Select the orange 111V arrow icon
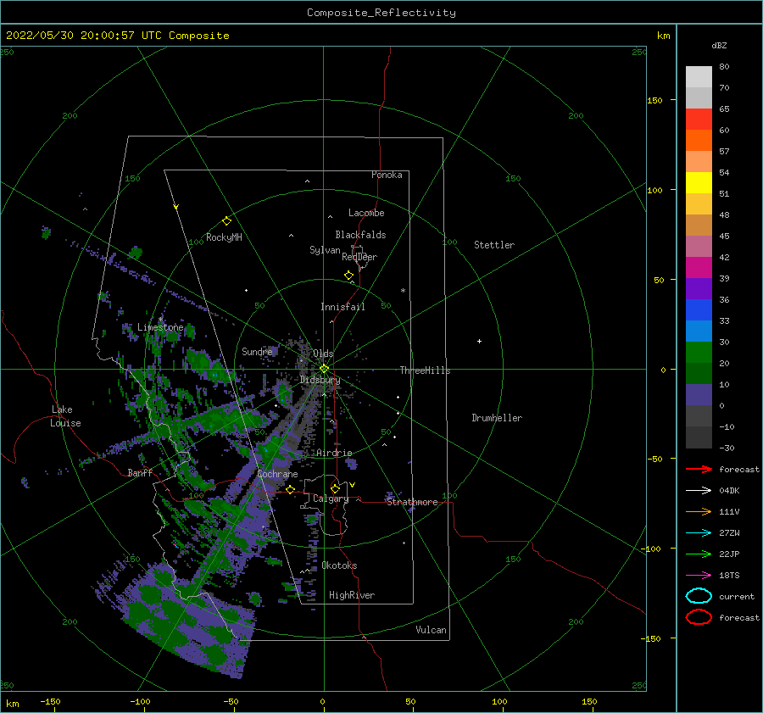The image size is (763, 713). (699, 511)
